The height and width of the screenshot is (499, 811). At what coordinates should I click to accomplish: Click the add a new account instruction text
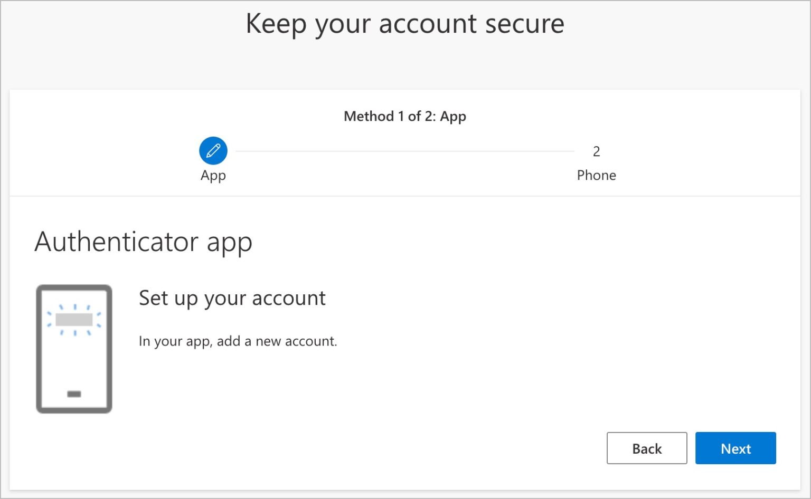click(x=238, y=341)
